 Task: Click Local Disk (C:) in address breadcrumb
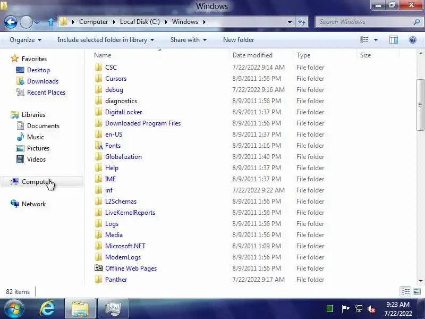tap(140, 22)
